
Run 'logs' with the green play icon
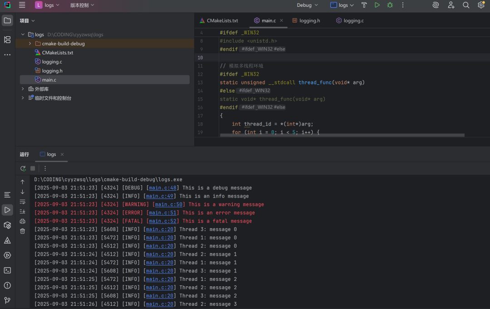pyautogui.click(x=377, y=5)
